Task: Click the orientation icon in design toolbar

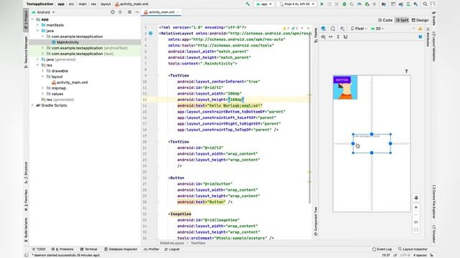Action: [333, 29]
